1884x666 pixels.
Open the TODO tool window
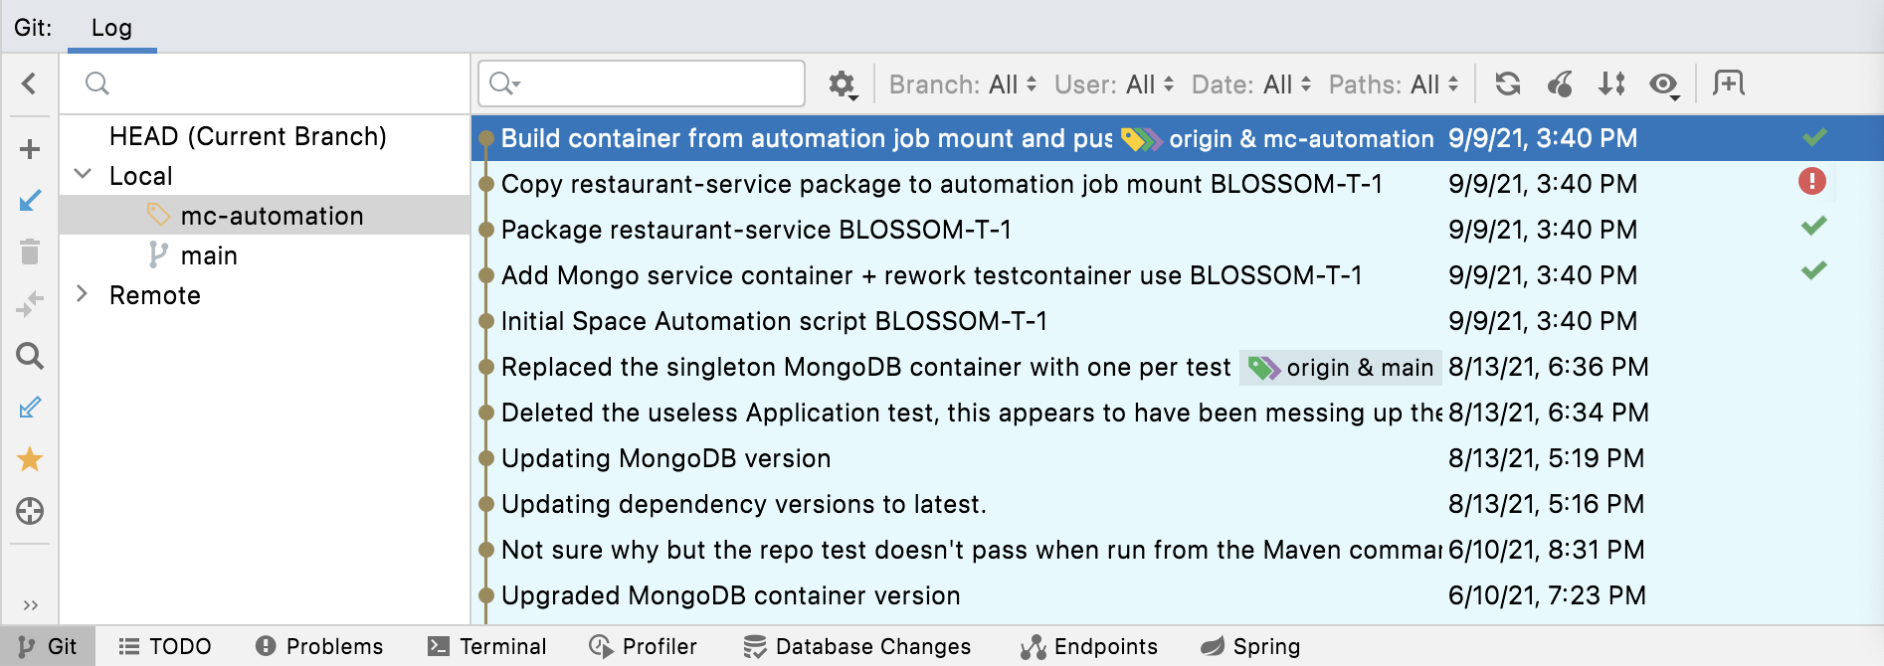click(x=165, y=646)
